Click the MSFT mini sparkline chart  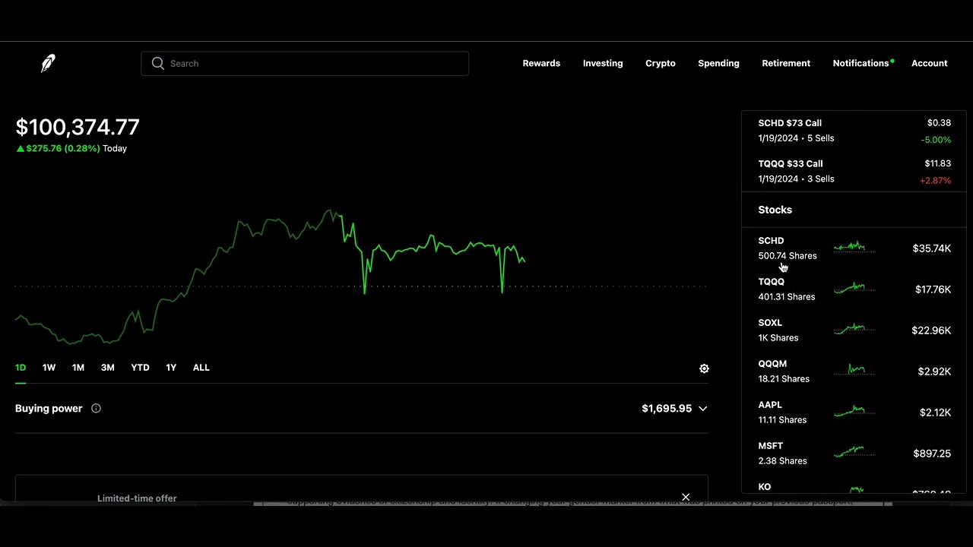(x=854, y=452)
